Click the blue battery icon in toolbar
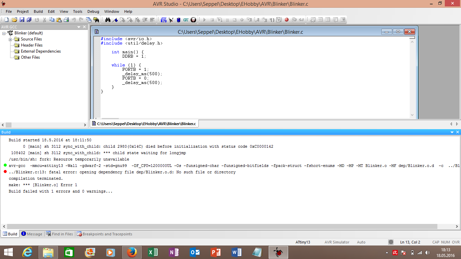Viewport: 461px width, 259px height. pyautogui.click(x=179, y=20)
